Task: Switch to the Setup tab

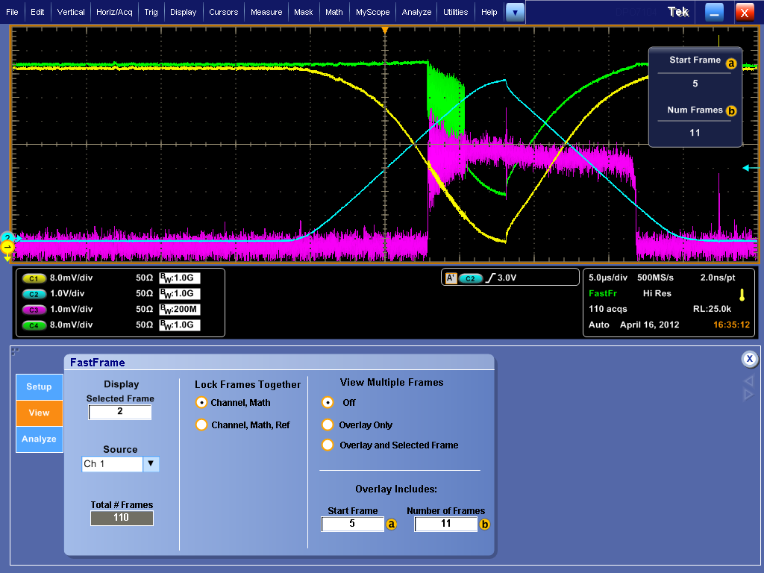Action: 39,386
